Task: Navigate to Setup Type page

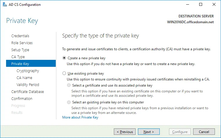Action: click(20, 50)
